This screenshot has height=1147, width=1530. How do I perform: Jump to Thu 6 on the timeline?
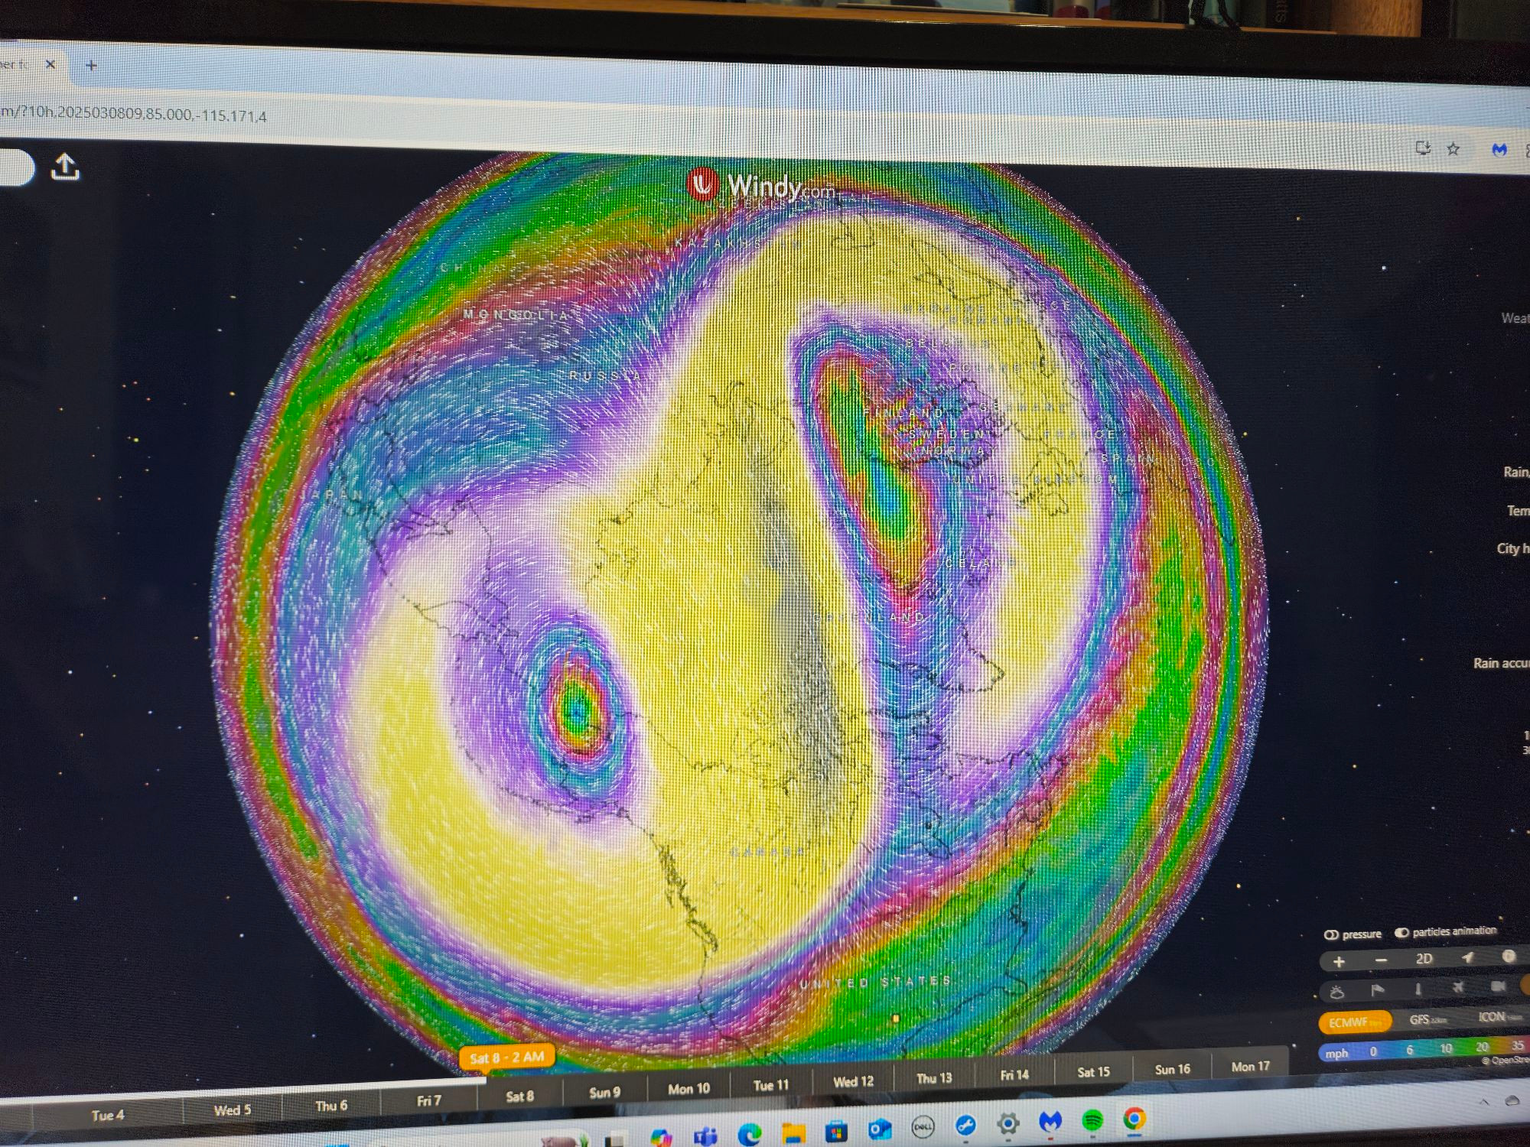(331, 1106)
